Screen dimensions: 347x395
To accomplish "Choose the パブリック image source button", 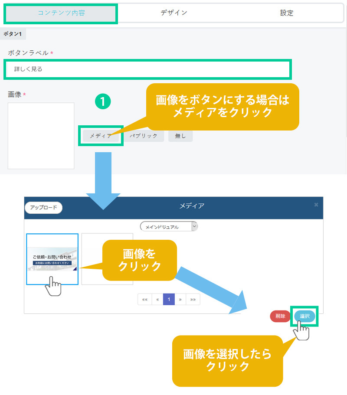I will tap(144, 136).
